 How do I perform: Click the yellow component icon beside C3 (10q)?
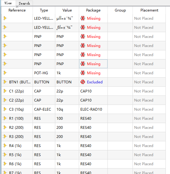click(5, 109)
